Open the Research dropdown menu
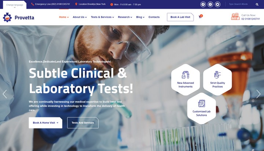264x151 pixels. (x=125, y=17)
